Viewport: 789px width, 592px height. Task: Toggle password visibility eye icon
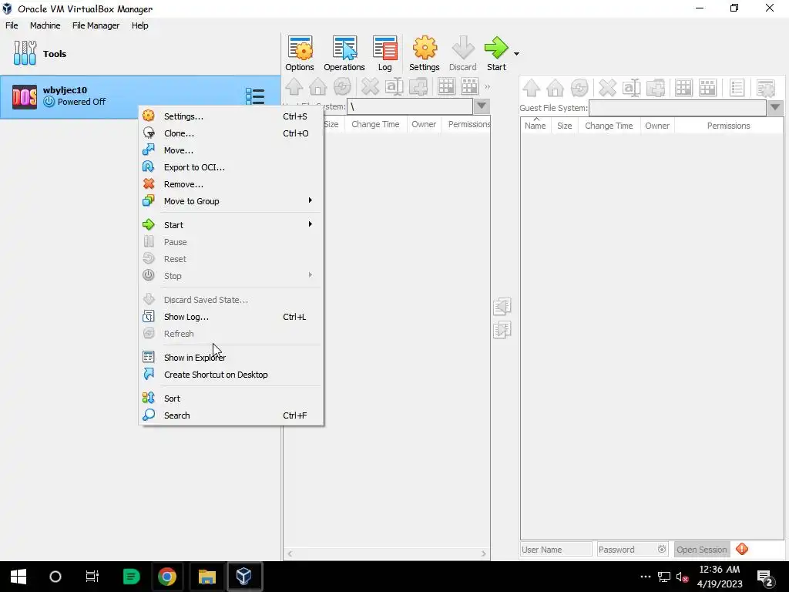pos(662,549)
